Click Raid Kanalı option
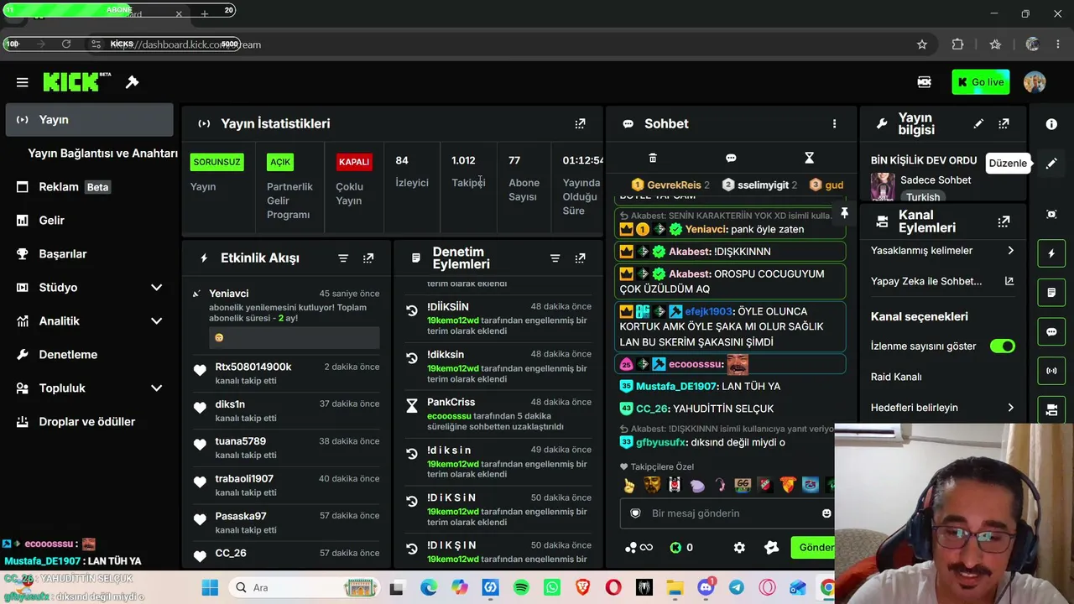This screenshot has height=604, width=1074. coord(896,377)
